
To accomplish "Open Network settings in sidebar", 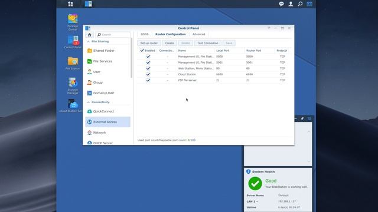I will (107, 132).
